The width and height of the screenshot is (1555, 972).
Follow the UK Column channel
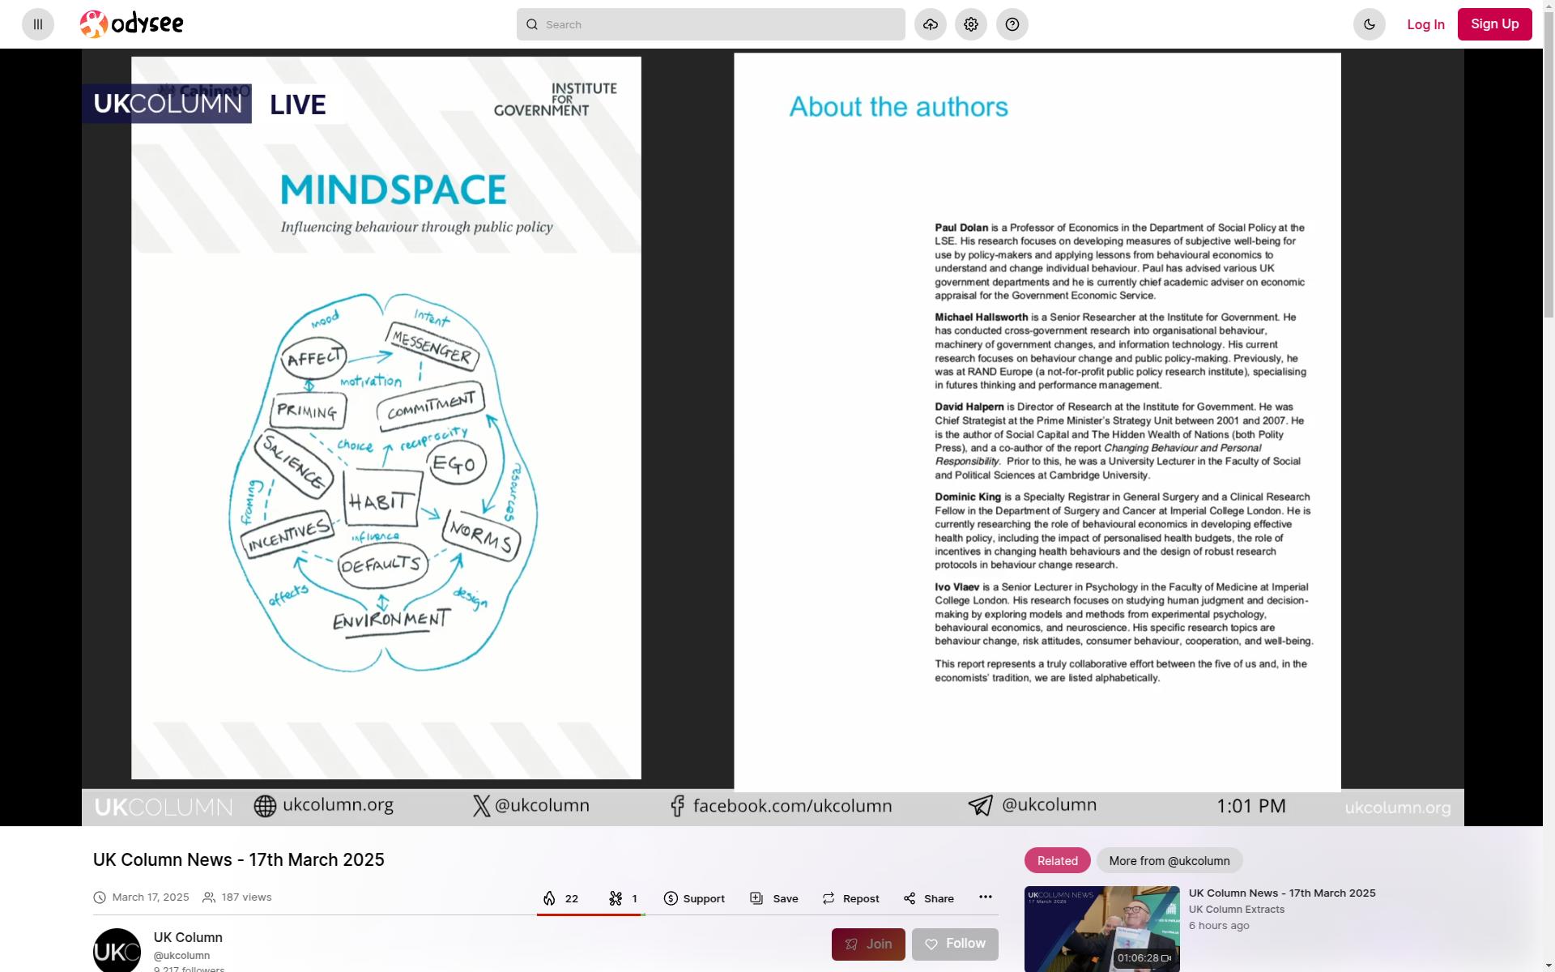pyautogui.click(x=955, y=944)
